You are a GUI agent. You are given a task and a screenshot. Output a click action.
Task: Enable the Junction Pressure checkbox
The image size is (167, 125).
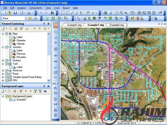[11, 54]
